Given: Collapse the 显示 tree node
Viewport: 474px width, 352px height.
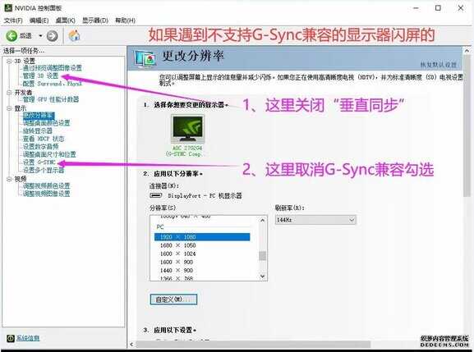Looking at the screenshot, I should click(x=9, y=108).
